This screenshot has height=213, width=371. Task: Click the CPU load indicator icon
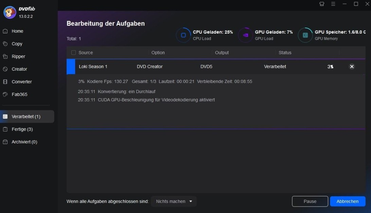click(x=183, y=35)
